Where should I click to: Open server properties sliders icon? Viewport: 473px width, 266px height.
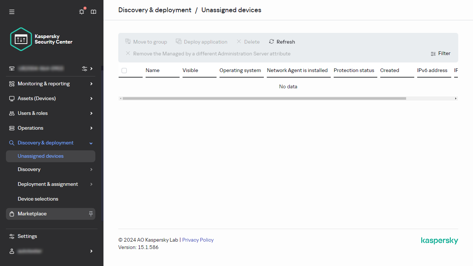pos(85,68)
